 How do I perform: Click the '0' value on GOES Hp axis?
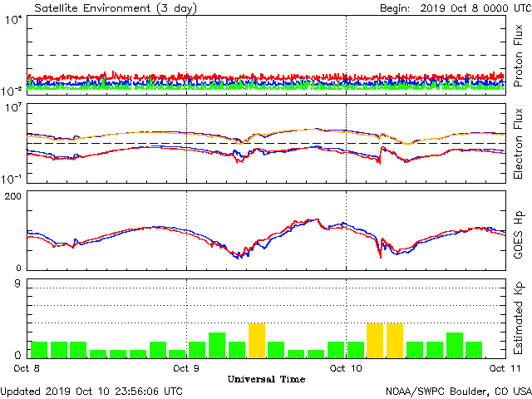pos(18,268)
